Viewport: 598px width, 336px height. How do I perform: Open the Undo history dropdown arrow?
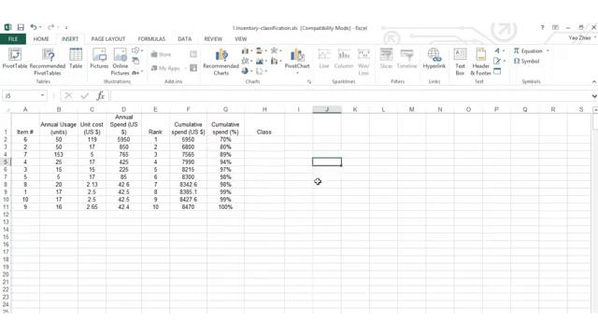[40, 27]
